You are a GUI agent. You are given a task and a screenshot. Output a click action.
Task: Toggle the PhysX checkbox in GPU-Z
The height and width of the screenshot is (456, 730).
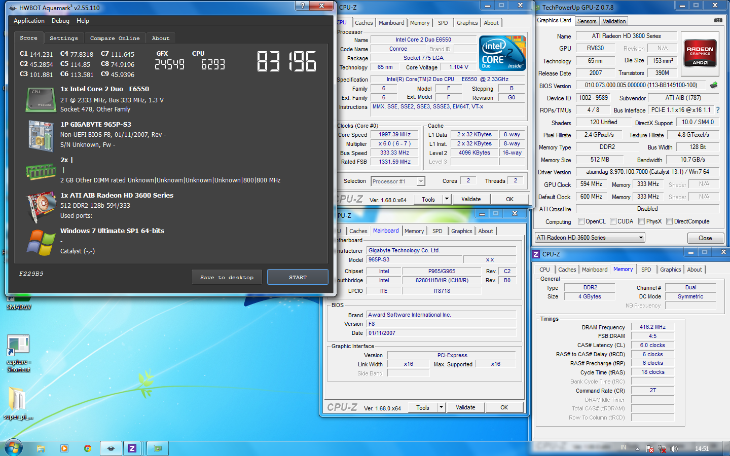[x=642, y=221]
